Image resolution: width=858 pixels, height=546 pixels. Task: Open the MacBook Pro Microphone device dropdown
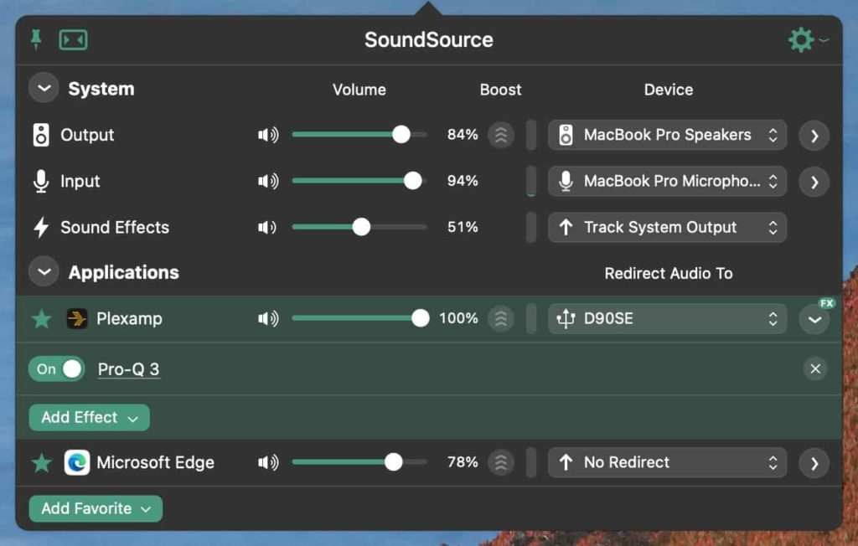coord(667,181)
